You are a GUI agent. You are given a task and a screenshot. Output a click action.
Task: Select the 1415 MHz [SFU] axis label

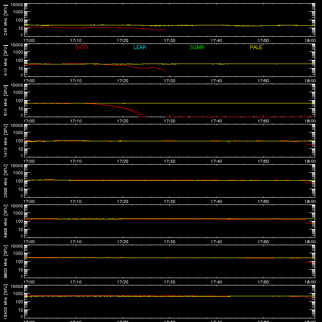point(6,140)
